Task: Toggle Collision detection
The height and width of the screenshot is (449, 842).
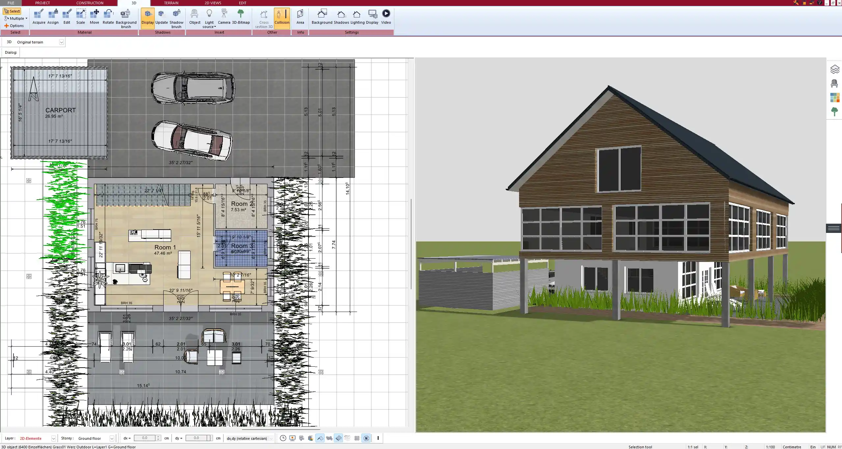Action: [x=282, y=18]
